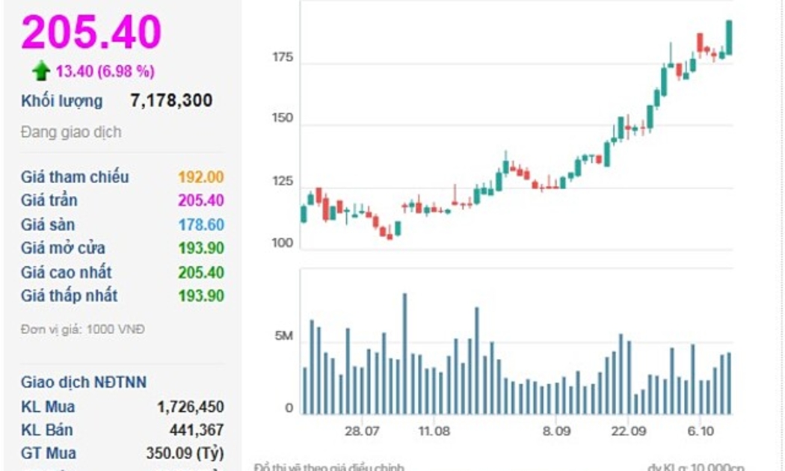The image size is (785, 471).
Task: Select the Giá thấp nhất label
Action: pos(69,296)
